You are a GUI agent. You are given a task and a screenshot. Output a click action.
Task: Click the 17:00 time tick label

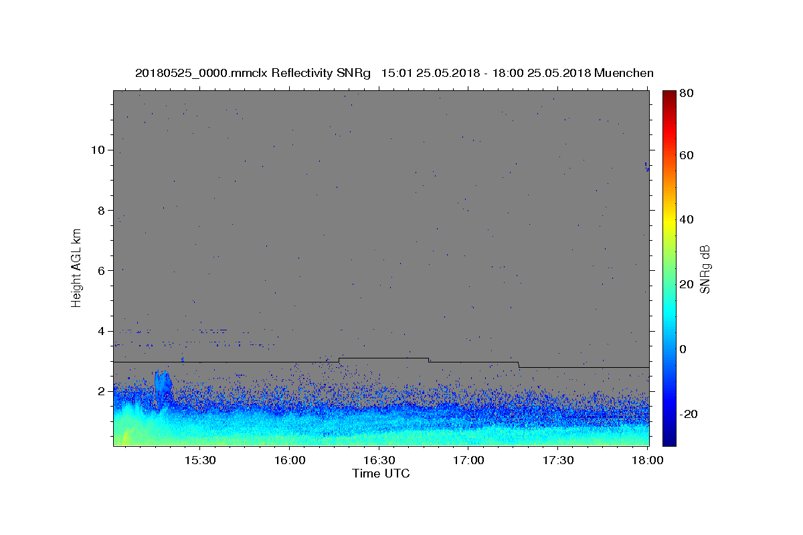[x=468, y=461]
